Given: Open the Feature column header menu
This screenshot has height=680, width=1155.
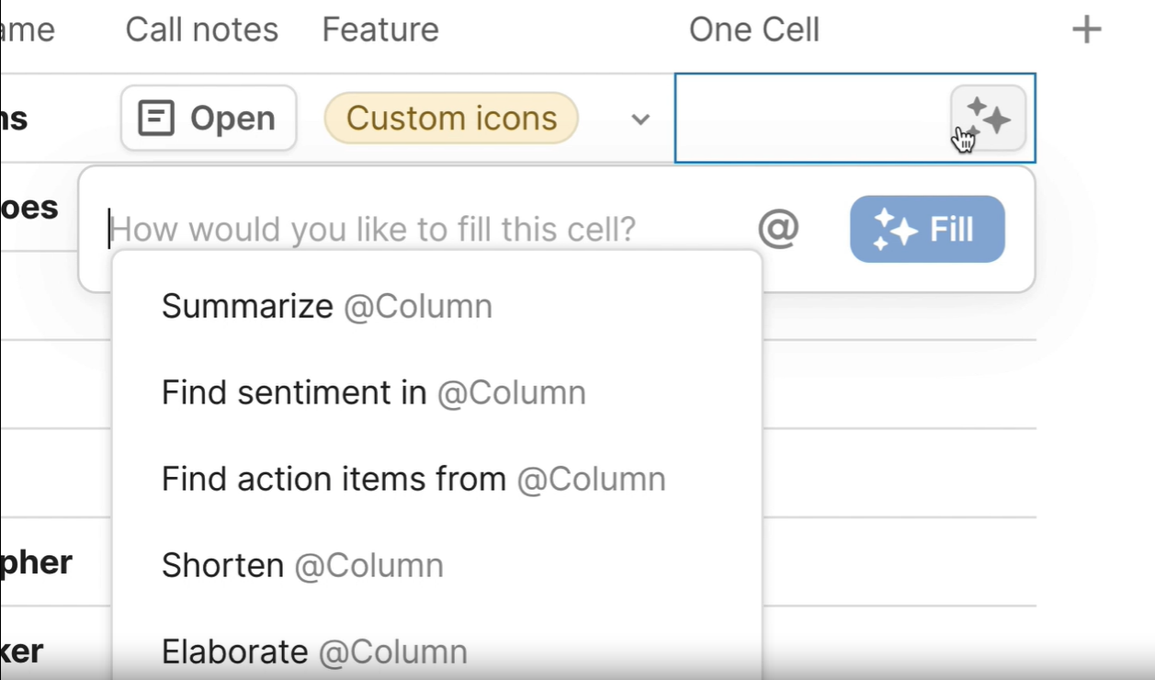Looking at the screenshot, I should pyautogui.click(x=380, y=30).
